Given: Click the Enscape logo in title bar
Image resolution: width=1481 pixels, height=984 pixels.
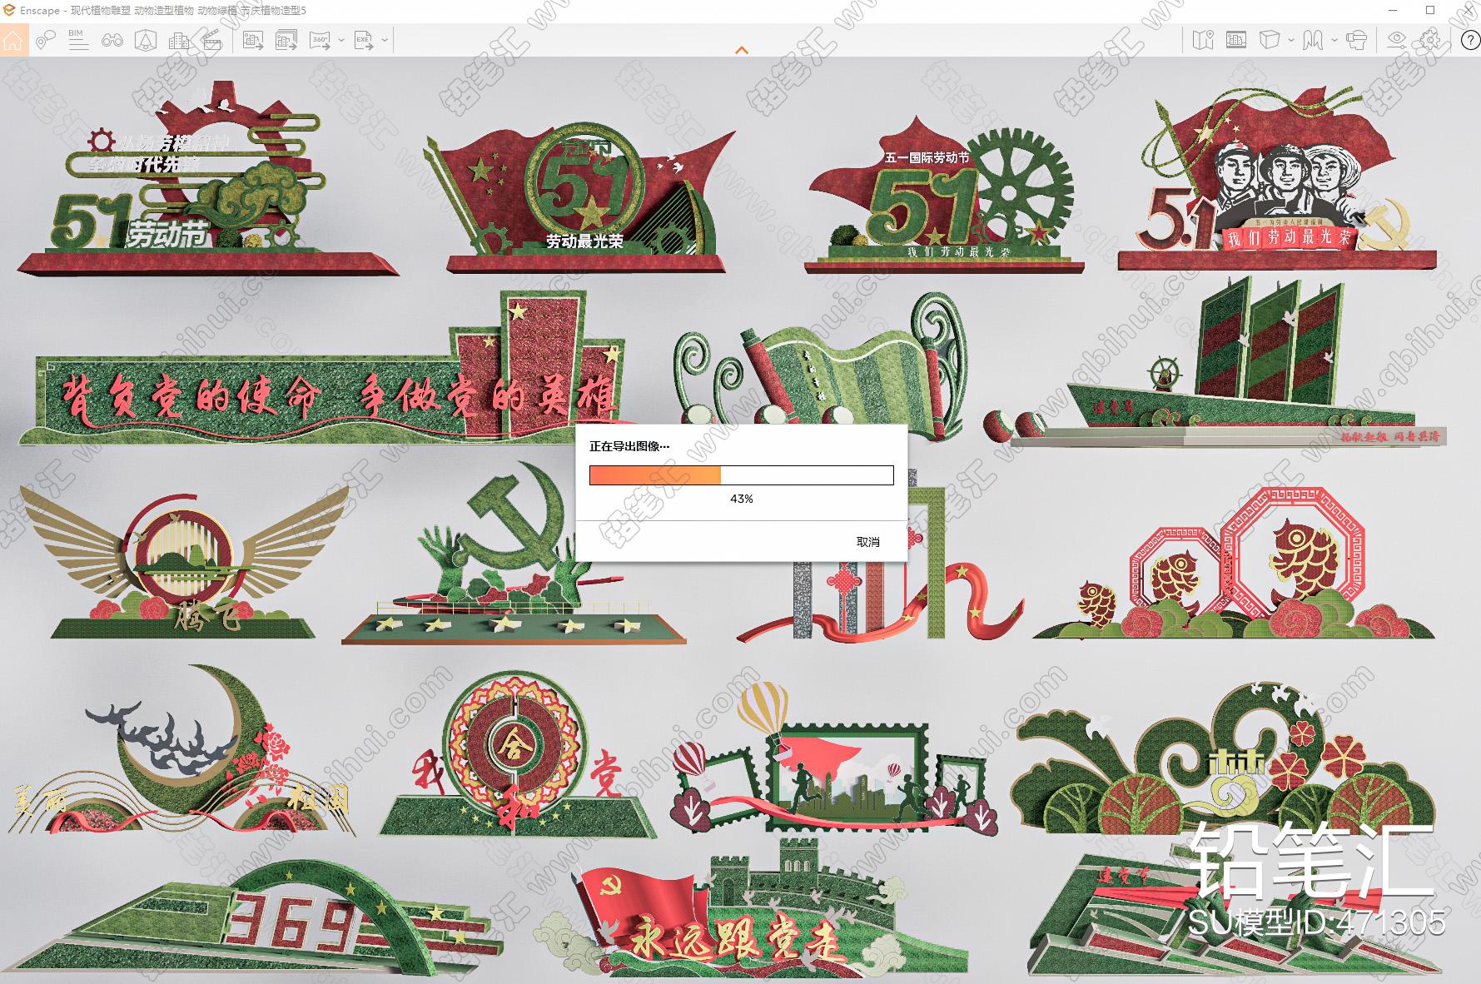Looking at the screenshot, I should (9, 10).
